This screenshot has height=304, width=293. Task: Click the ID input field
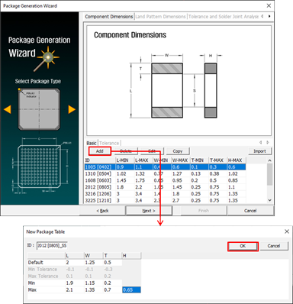pos(52,246)
